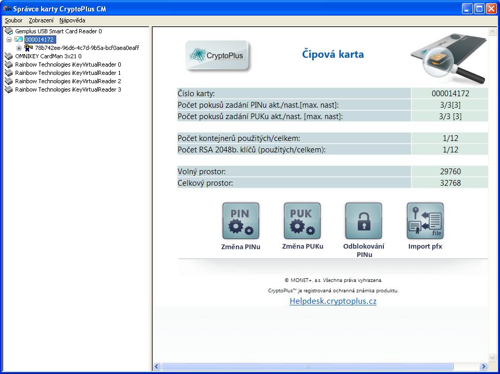Click the RSA 2048b keys value 1/12
Screen dimensions: 500x374
click(x=450, y=150)
